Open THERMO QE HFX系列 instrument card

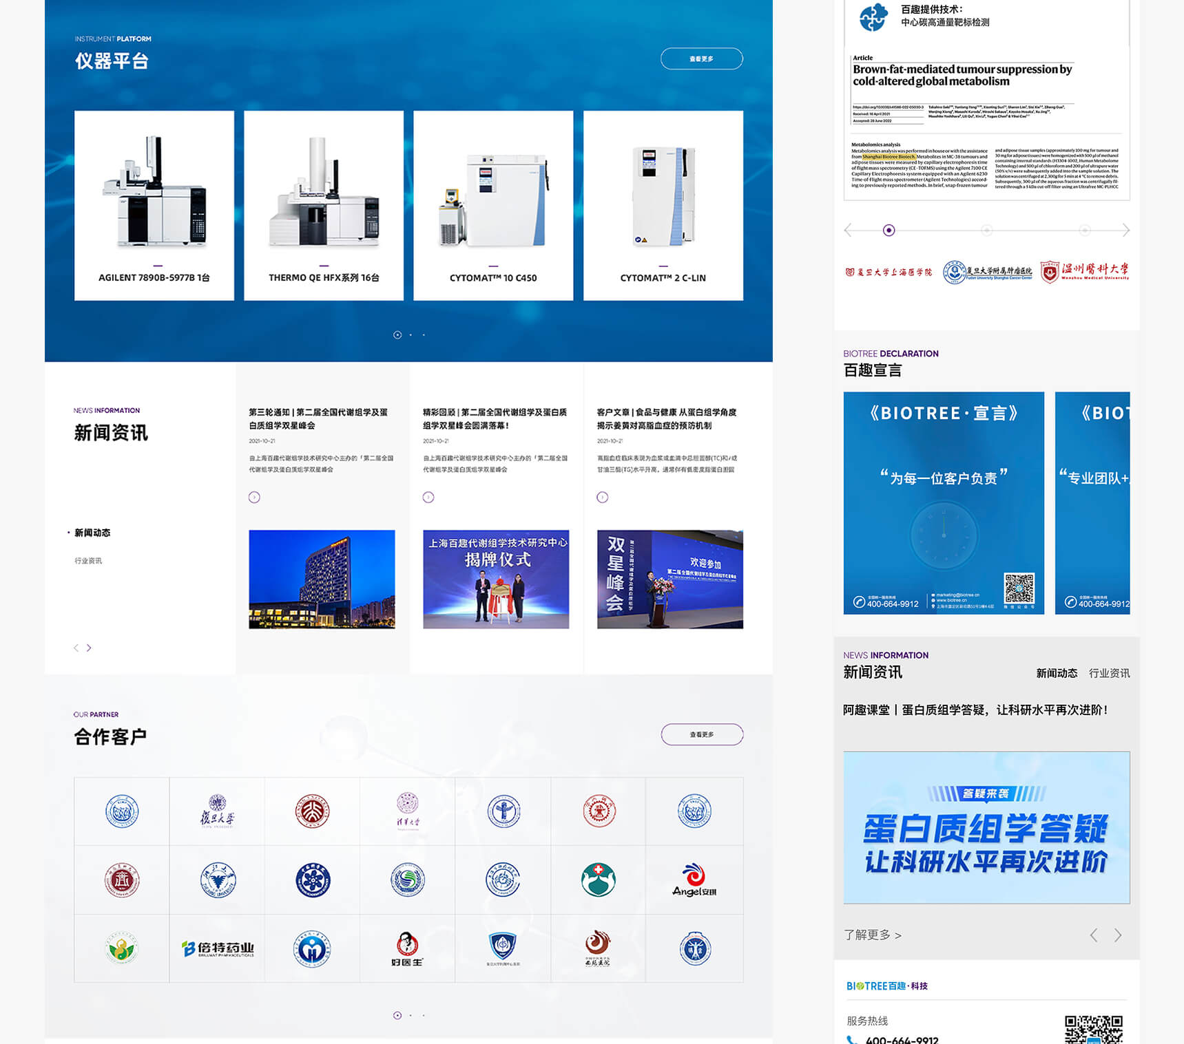click(x=324, y=205)
